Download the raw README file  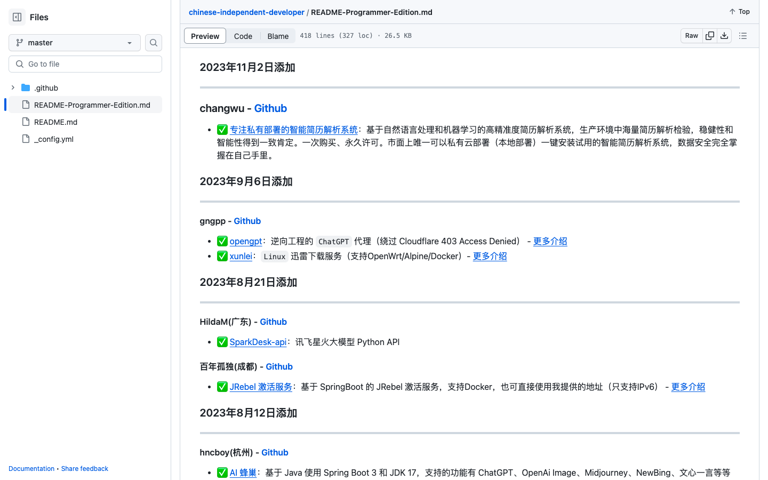[724, 35]
